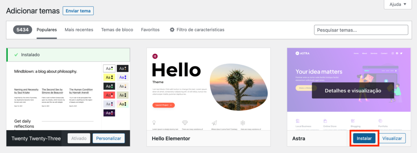Install the Astra theme

click(364, 138)
